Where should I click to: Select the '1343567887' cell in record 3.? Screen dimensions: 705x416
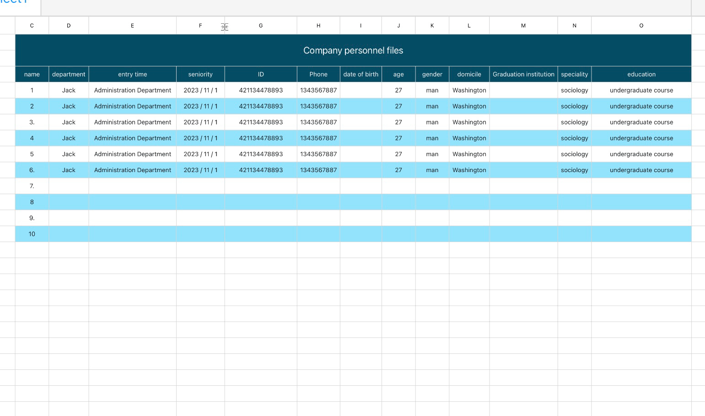point(318,122)
